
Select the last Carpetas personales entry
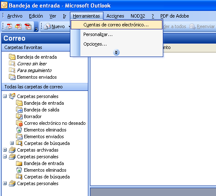38,183
